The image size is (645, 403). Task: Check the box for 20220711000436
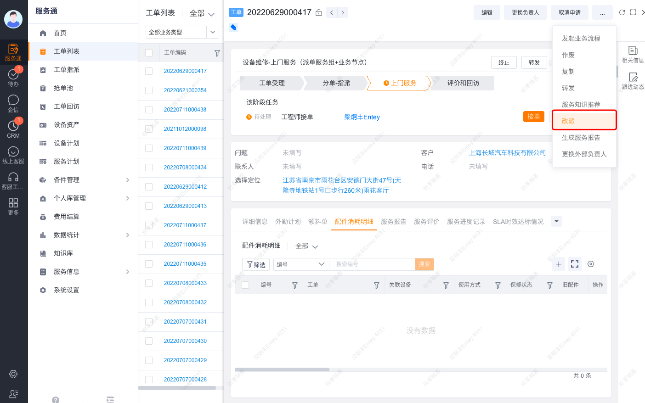click(149, 245)
